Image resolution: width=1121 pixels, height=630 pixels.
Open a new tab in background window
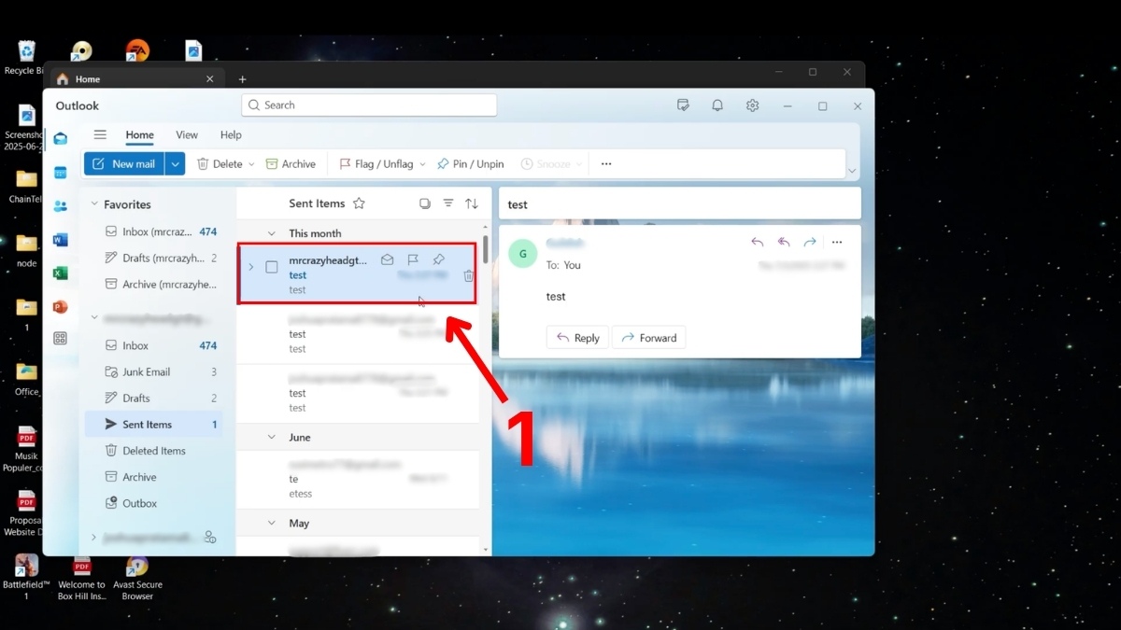242,79
